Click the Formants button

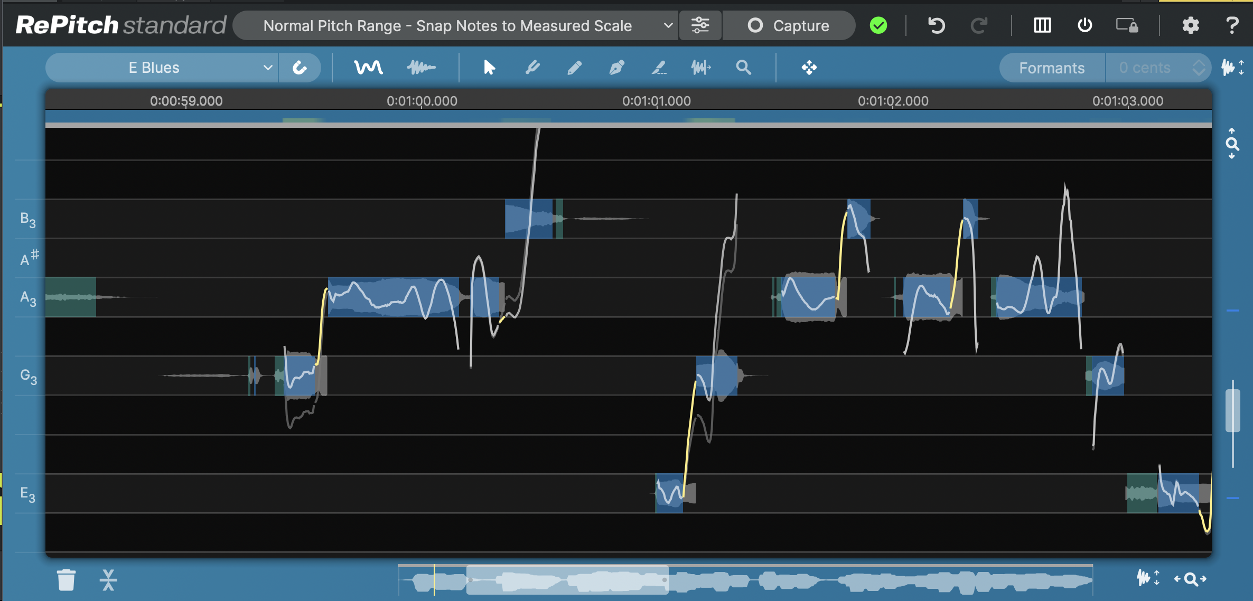coord(1051,68)
